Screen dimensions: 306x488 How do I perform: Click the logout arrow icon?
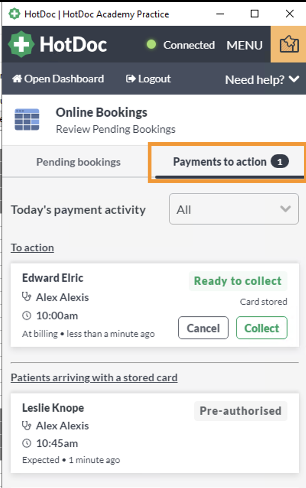point(131,79)
